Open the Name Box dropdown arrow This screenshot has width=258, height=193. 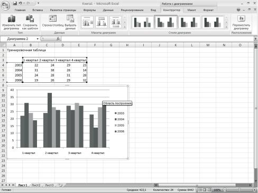point(38,39)
